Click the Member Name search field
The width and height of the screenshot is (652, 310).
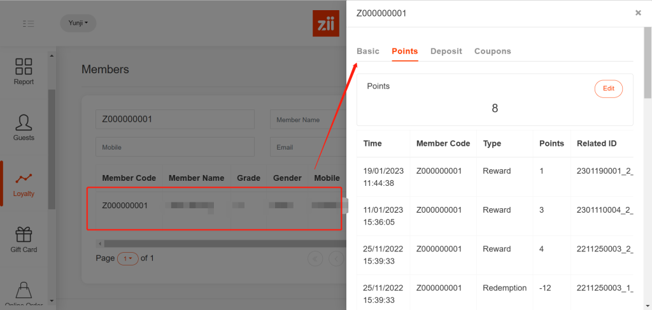(306, 119)
